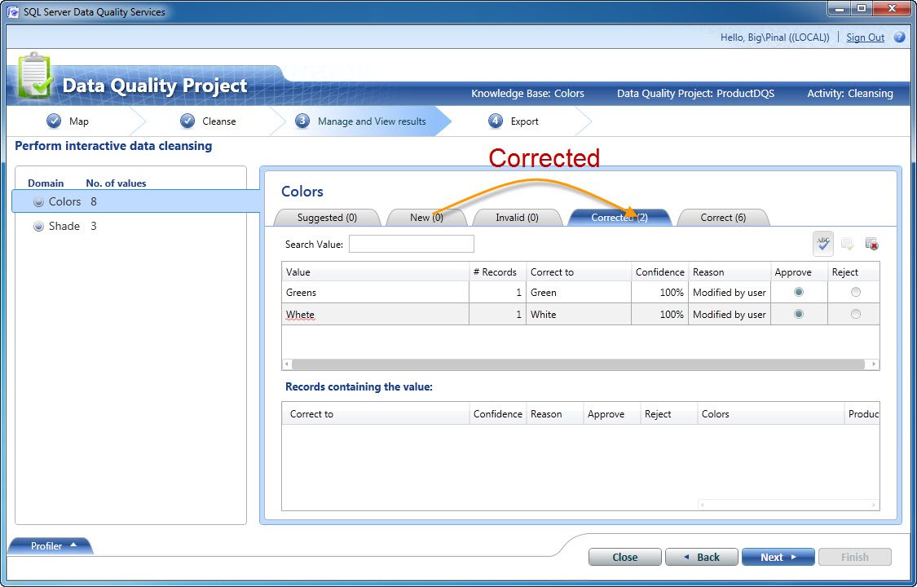
Task: Click the # Records column header
Action: click(497, 271)
